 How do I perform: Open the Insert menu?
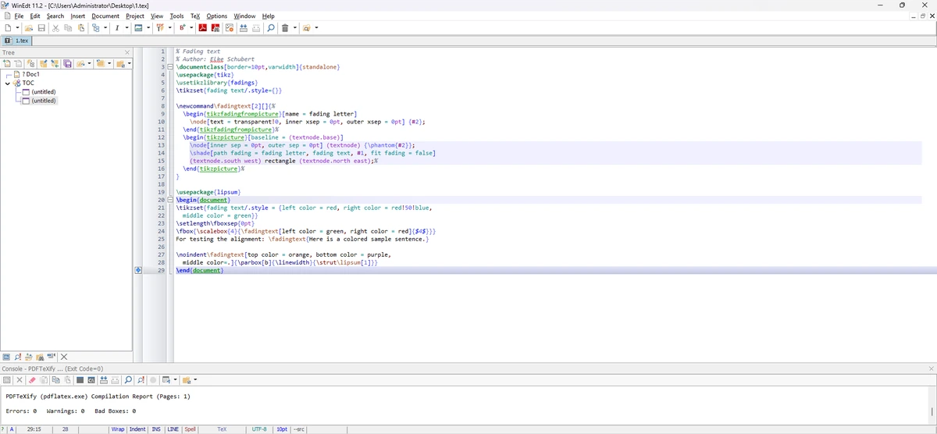point(78,16)
